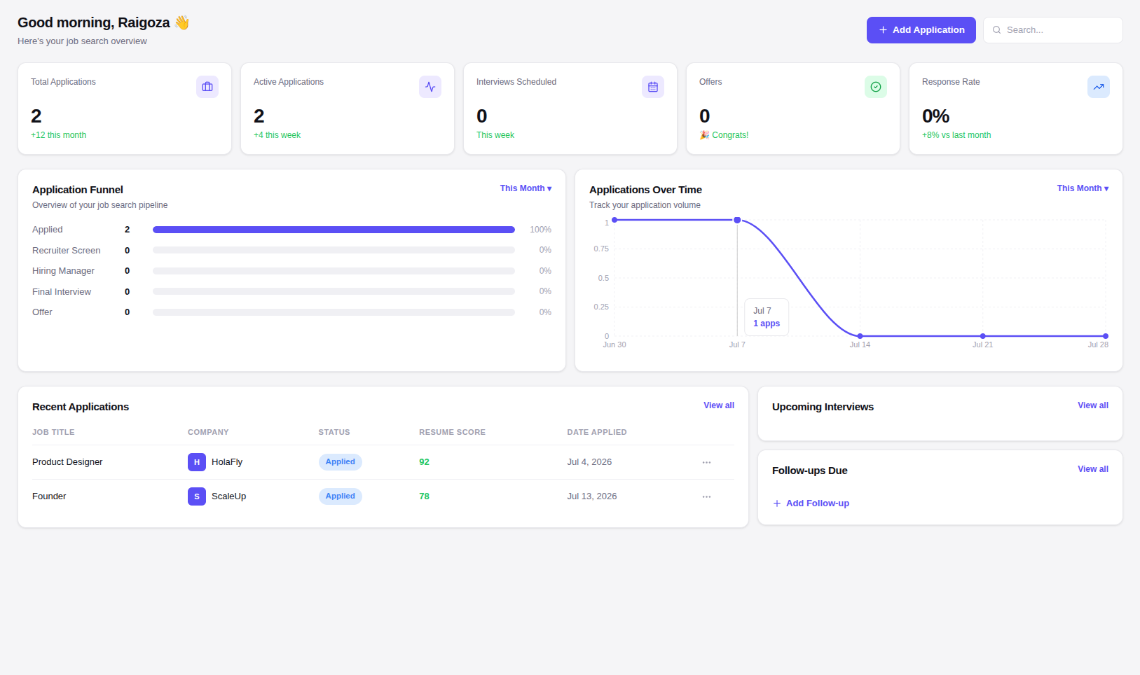Image resolution: width=1140 pixels, height=675 pixels.
Task: Click the Applied status badge for Founder
Action: pyautogui.click(x=341, y=496)
